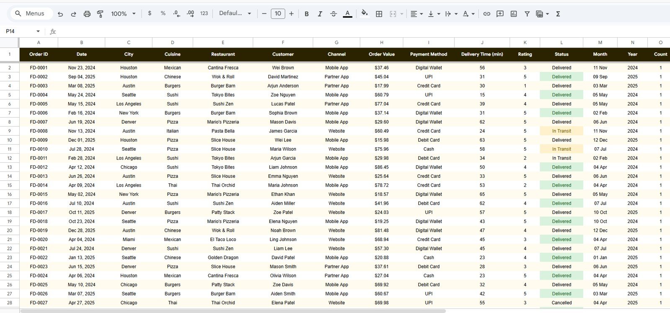This screenshot has width=670, height=313.
Task: Click the horizontal scrollbar at bottom
Action: click(233, 311)
